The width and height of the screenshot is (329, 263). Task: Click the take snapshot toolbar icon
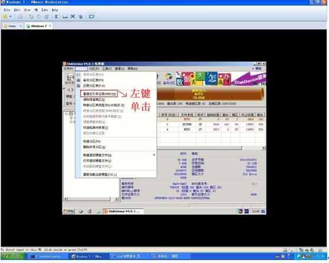click(x=31, y=17)
